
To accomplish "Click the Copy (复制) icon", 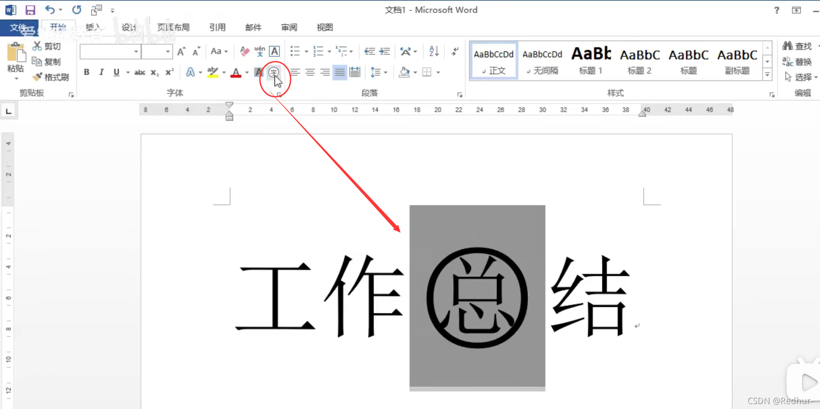I will pyautogui.click(x=37, y=62).
